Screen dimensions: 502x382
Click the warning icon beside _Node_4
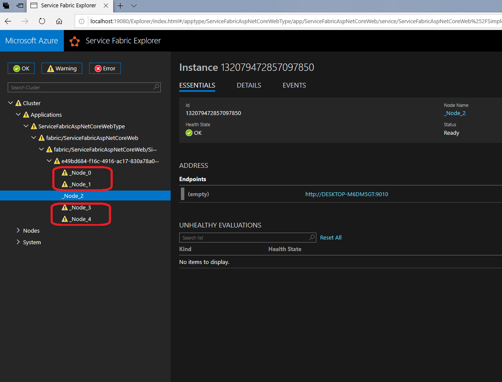(65, 219)
